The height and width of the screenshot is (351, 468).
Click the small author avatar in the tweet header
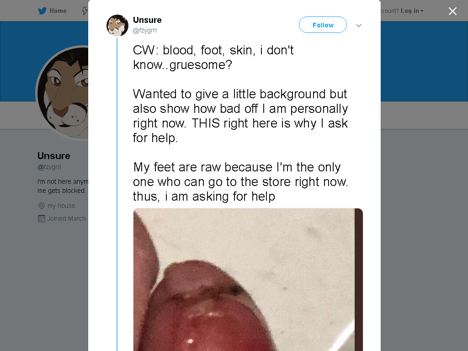tap(117, 26)
